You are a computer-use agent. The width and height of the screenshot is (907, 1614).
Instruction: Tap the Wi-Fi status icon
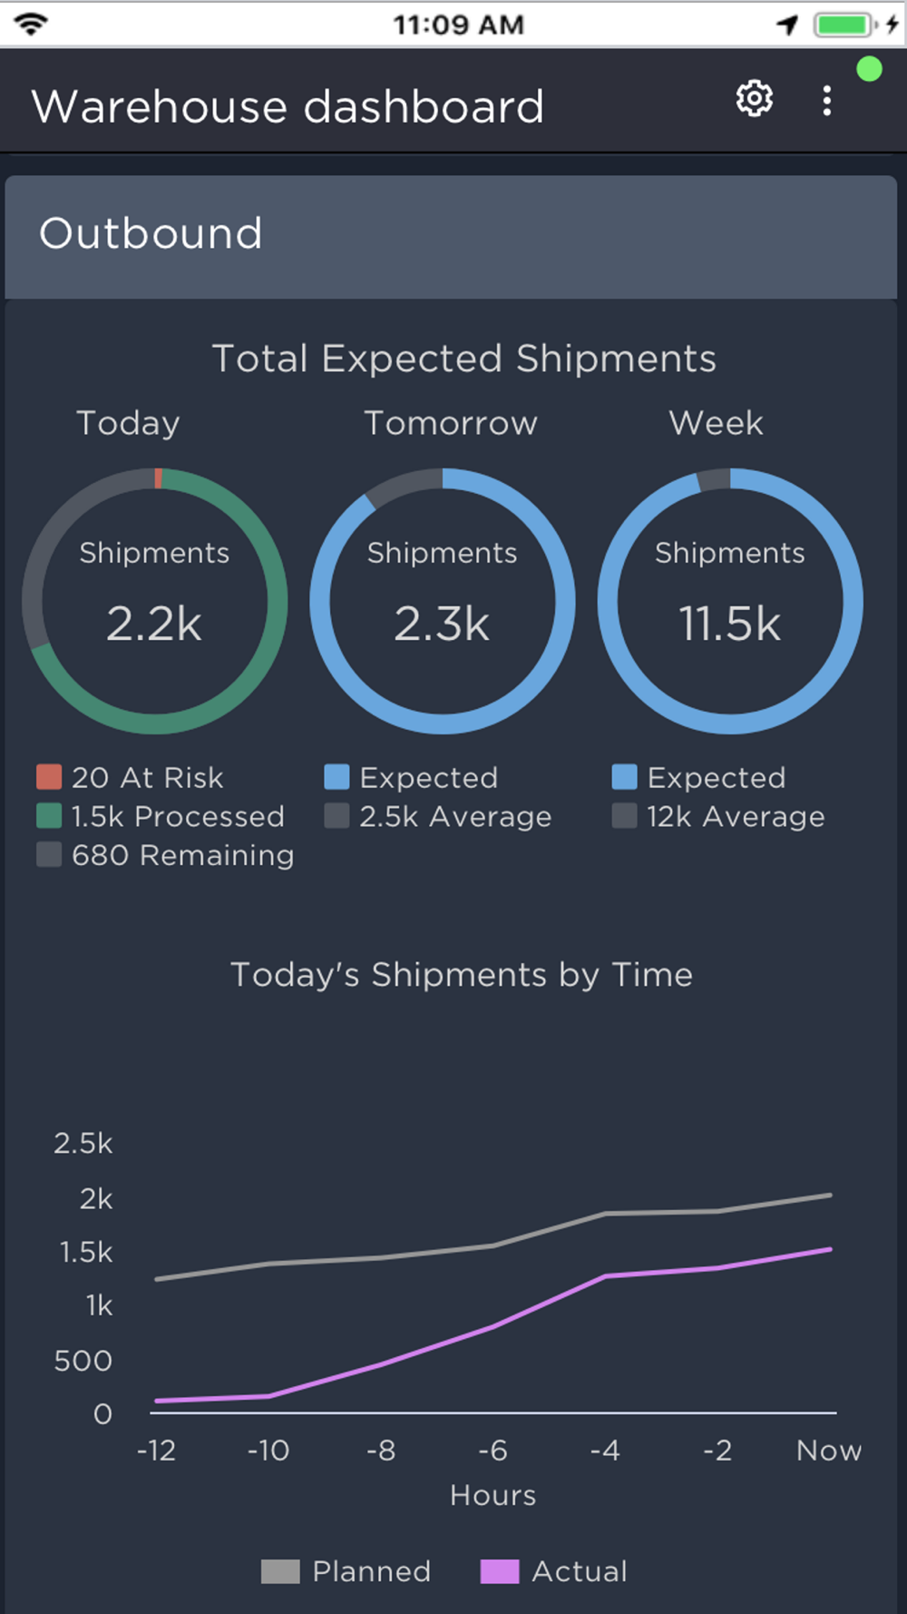pyautogui.click(x=31, y=24)
